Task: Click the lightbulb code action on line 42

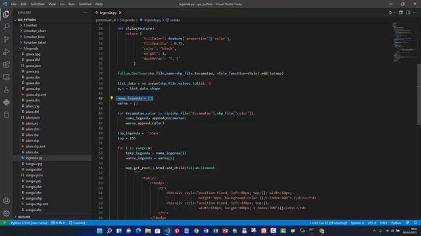Action: (x=112, y=98)
